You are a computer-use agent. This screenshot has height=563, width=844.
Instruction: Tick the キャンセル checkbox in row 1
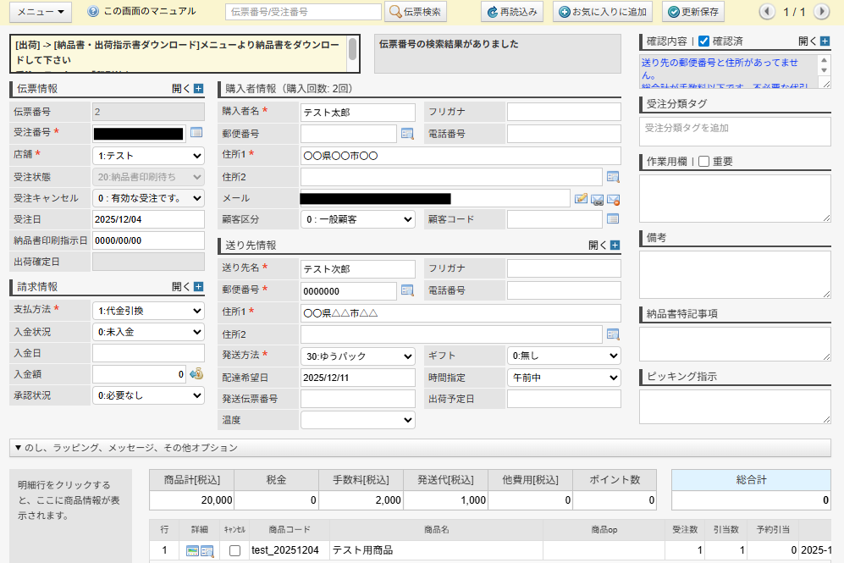point(234,551)
